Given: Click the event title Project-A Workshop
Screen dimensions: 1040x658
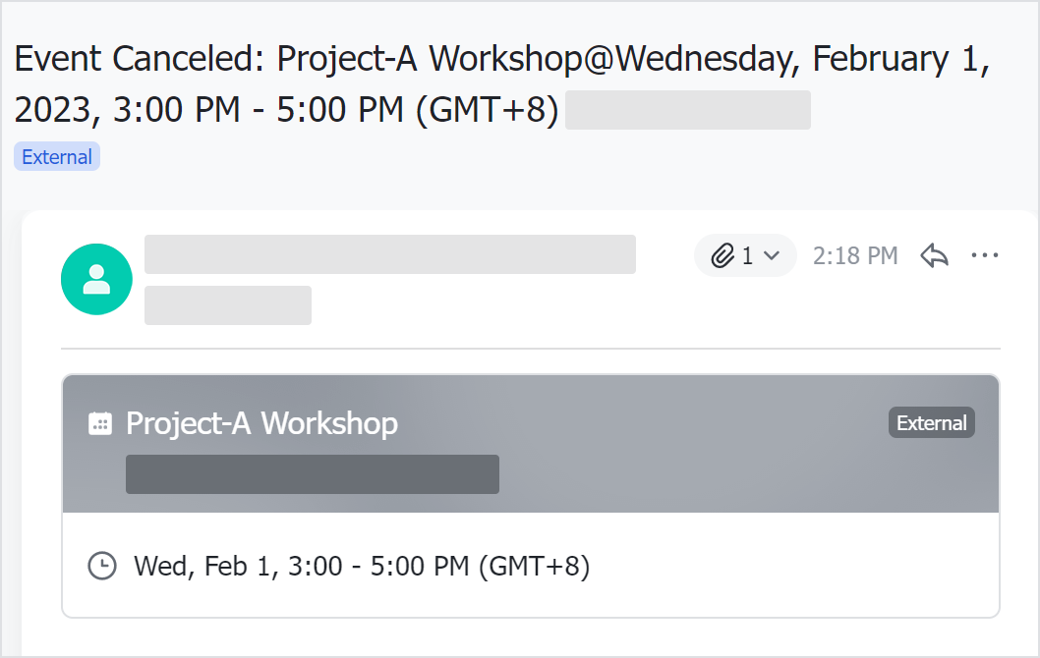Looking at the screenshot, I should click(260, 422).
